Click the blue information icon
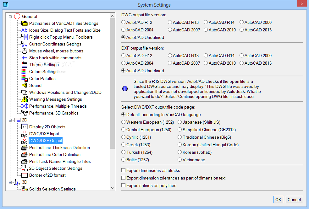Viewport: 309px width, 209px height. coord(125,89)
